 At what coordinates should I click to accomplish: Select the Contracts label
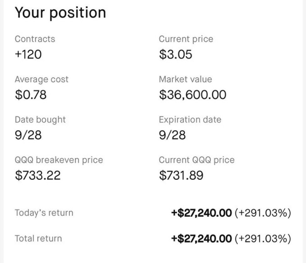coord(35,39)
